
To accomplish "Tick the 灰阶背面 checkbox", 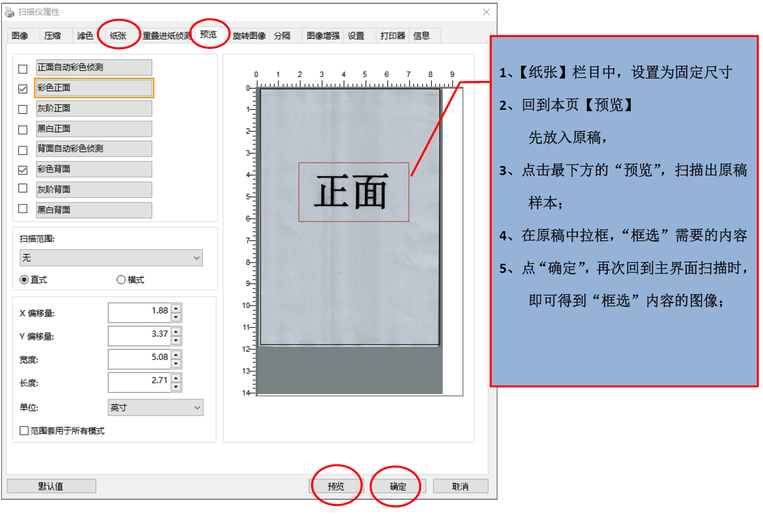I will point(23,188).
